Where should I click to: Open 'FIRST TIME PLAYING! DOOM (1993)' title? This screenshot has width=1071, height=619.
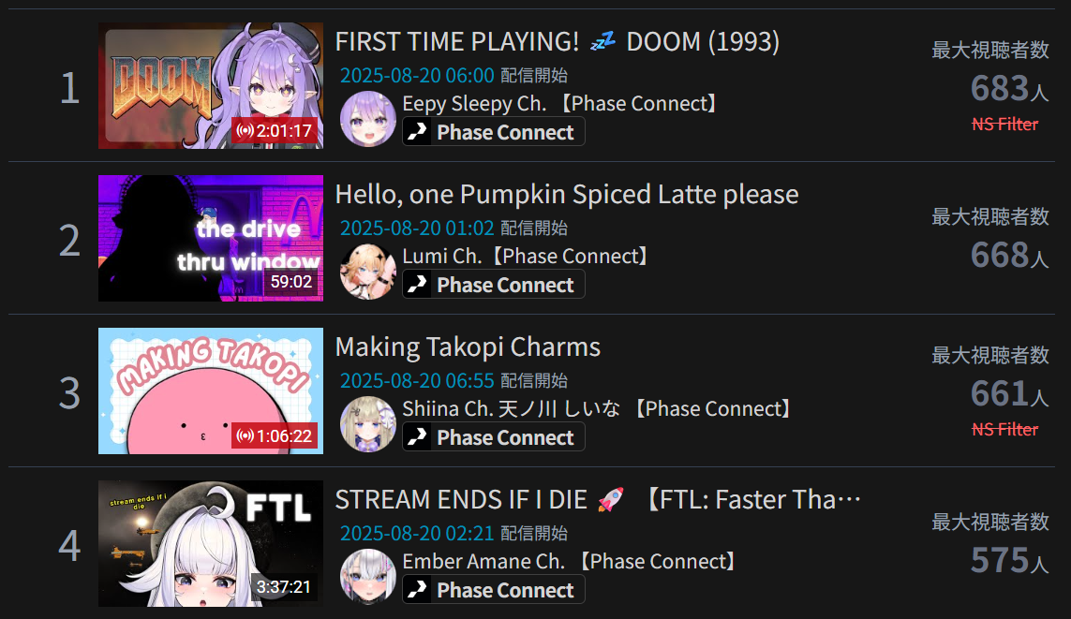pos(558,42)
